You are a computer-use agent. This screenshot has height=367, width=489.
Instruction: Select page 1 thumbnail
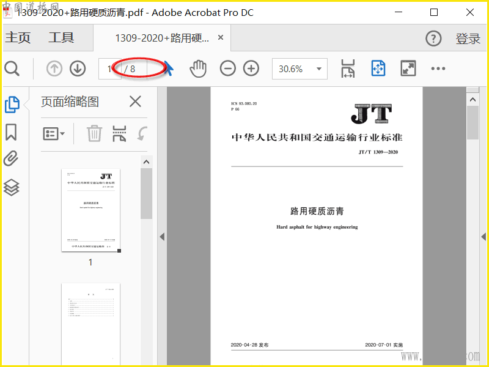tap(90, 210)
